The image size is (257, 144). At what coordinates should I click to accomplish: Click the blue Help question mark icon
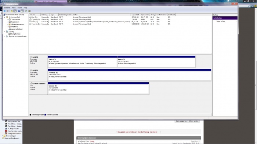pos(19,11)
